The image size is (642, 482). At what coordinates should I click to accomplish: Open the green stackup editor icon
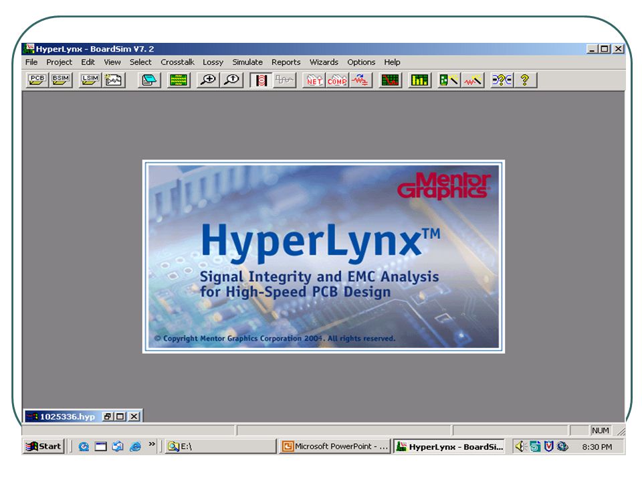[179, 80]
